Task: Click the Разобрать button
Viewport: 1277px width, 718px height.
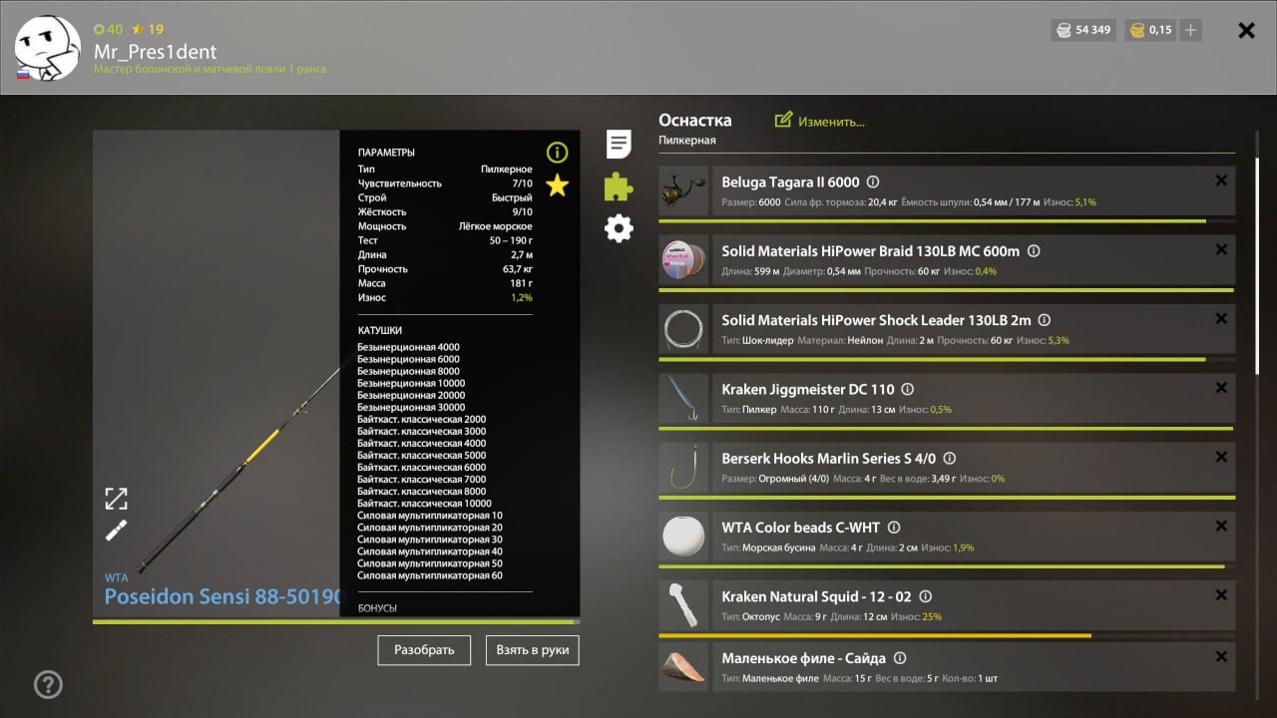Action: click(x=424, y=650)
